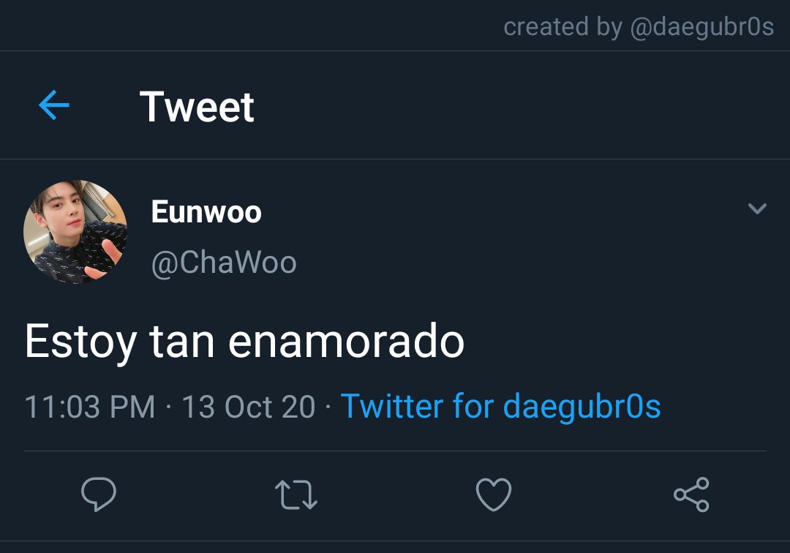The image size is (790, 553).
Task: Click the 'Tweet' header title
Action: pos(197,107)
